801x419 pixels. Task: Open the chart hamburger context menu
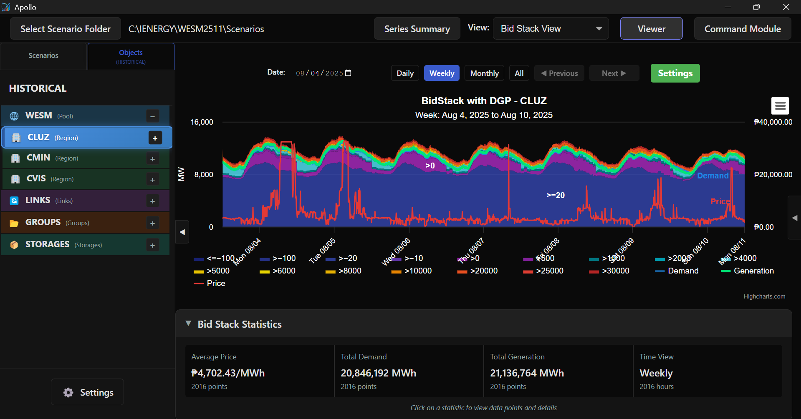click(780, 106)
